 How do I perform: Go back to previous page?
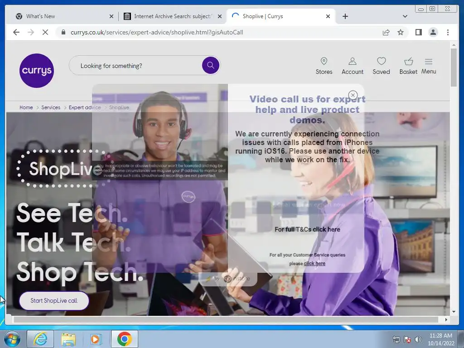click(16, 32)
